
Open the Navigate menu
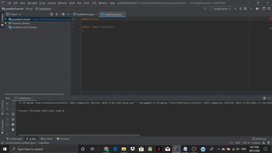32,3
